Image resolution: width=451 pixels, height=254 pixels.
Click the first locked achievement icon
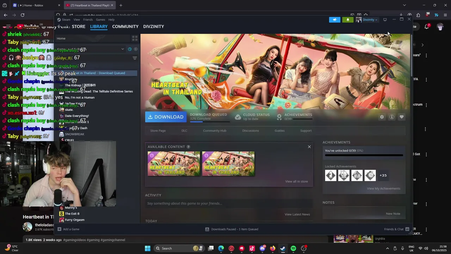330,175
